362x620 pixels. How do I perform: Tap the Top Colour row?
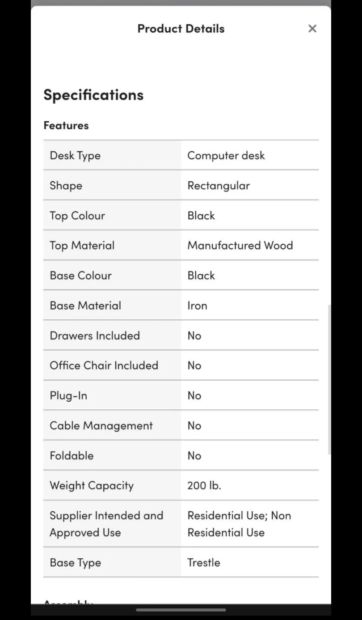coord(181,215)
